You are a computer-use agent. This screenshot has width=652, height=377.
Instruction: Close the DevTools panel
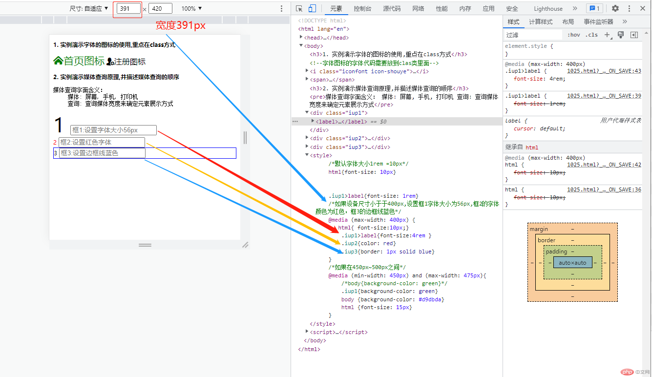point(643,8)
